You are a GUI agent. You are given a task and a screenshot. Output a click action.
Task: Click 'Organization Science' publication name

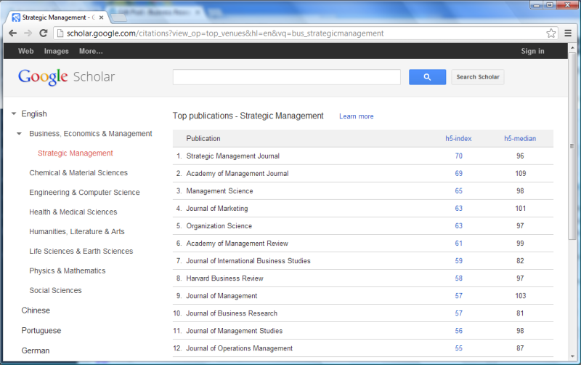click(219, 226)
